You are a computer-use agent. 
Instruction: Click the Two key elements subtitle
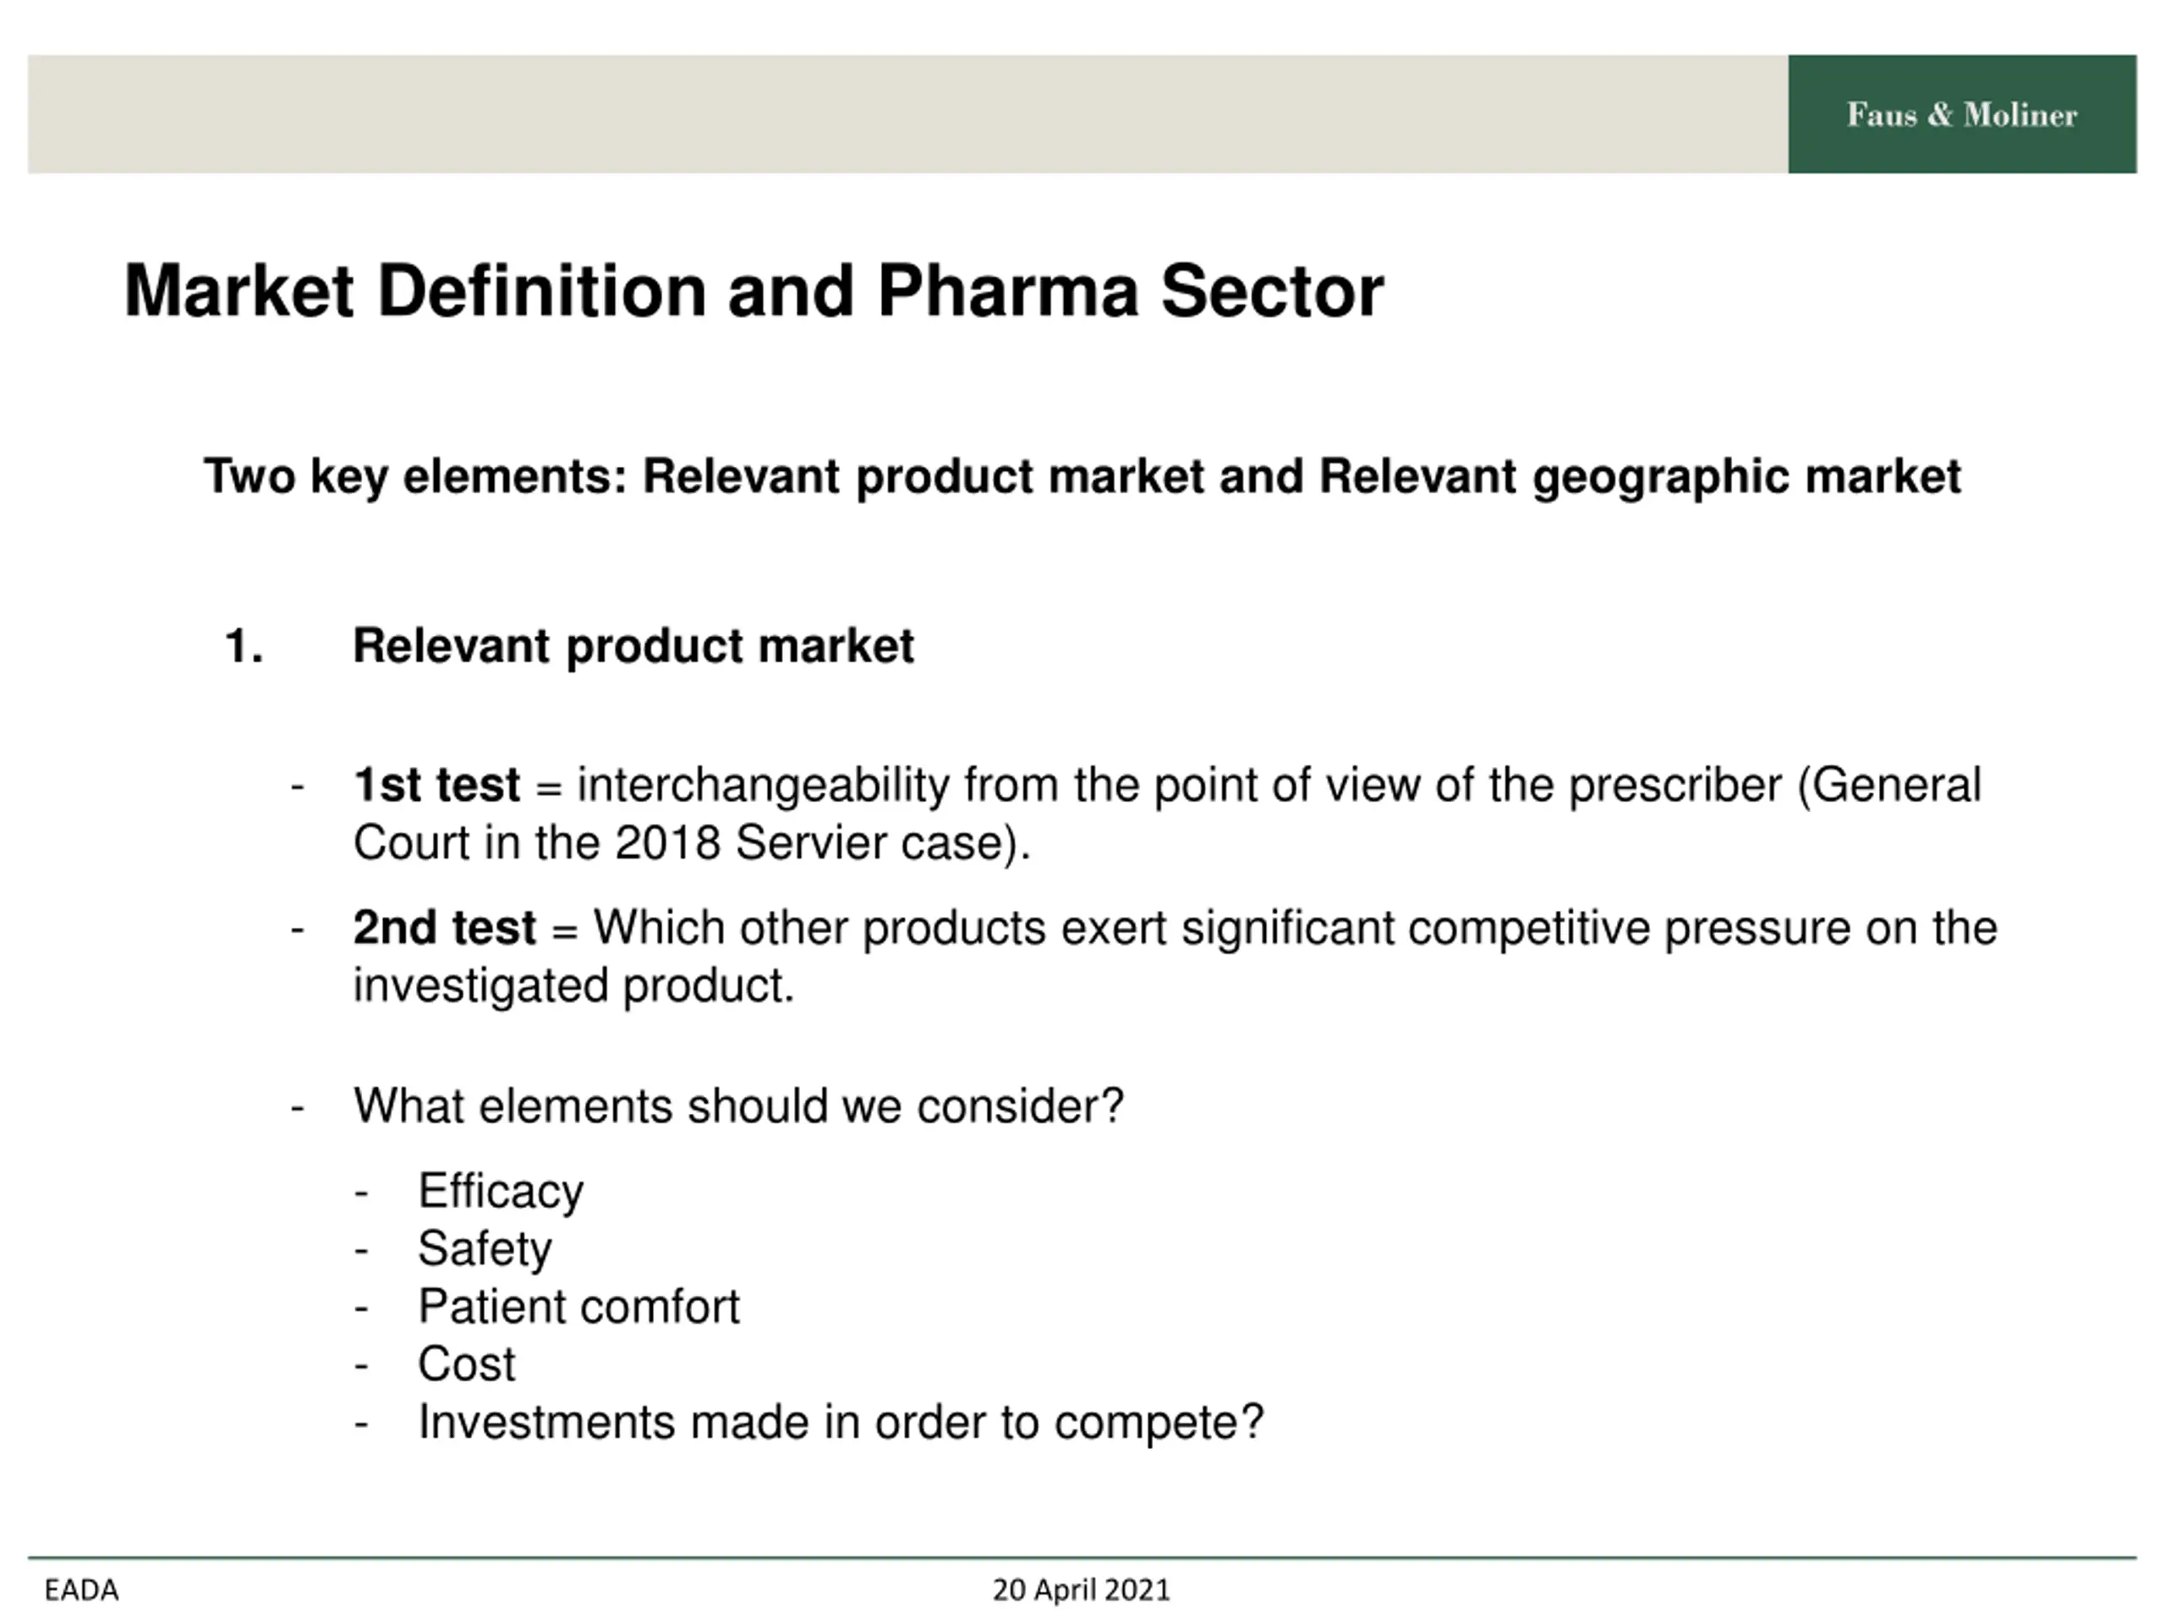pyautogui.click(x=1082, y=478)
